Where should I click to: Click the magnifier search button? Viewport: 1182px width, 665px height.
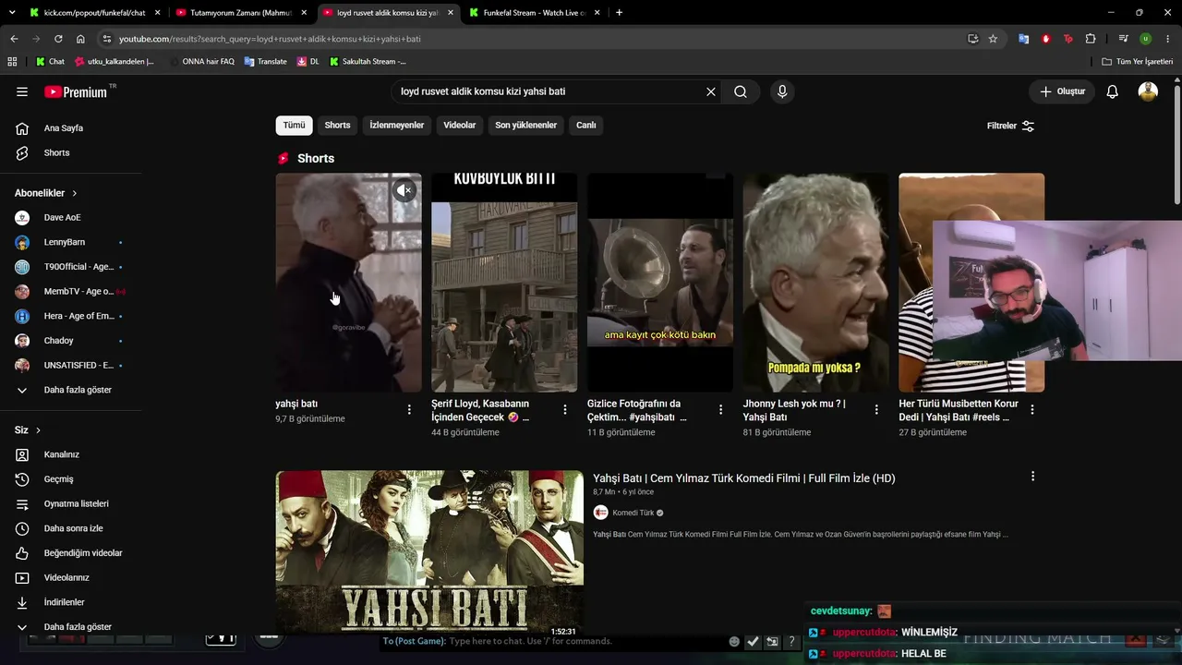(741, 91)
